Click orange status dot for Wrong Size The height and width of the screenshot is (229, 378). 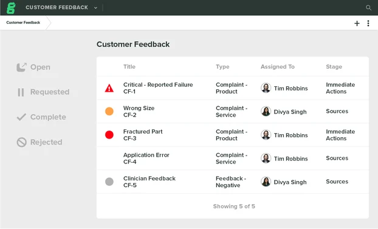pyautogui.click(x=109, y=111)
